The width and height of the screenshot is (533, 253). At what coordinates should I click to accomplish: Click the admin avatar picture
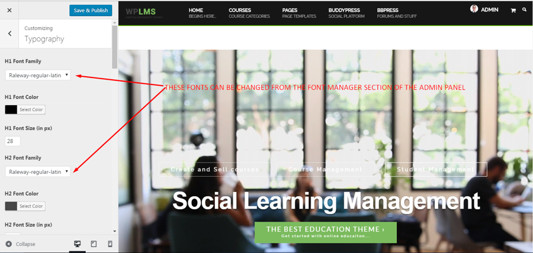[474, 9]
